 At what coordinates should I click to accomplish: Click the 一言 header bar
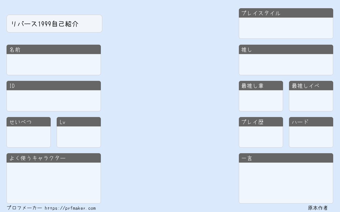pyautogui.click(x=286, y=158)
